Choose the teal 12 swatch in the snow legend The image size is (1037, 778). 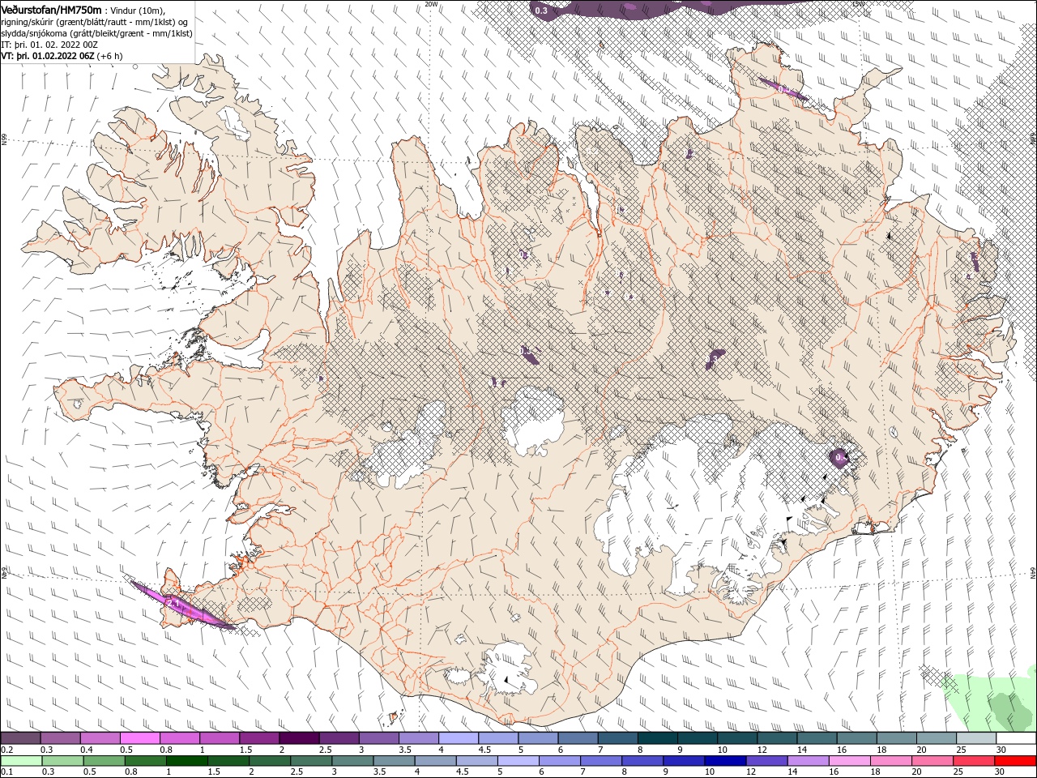click(x=777, y=738)
